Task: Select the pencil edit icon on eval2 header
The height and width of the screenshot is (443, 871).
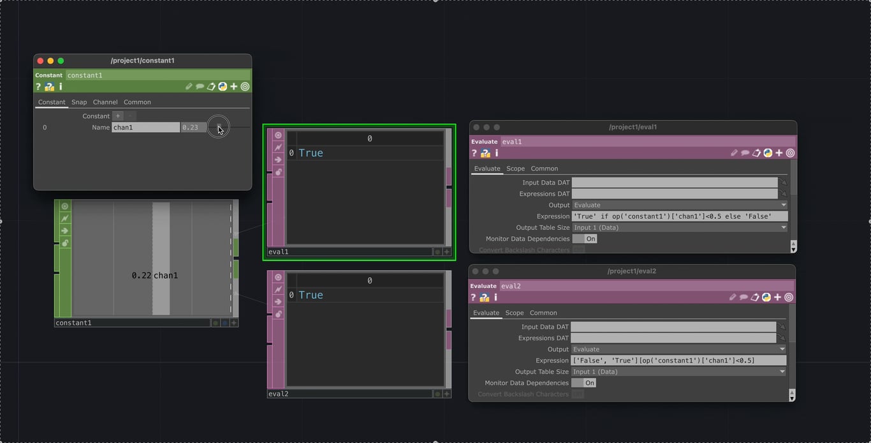Action: pyautogui.click(x=733, y=297)
